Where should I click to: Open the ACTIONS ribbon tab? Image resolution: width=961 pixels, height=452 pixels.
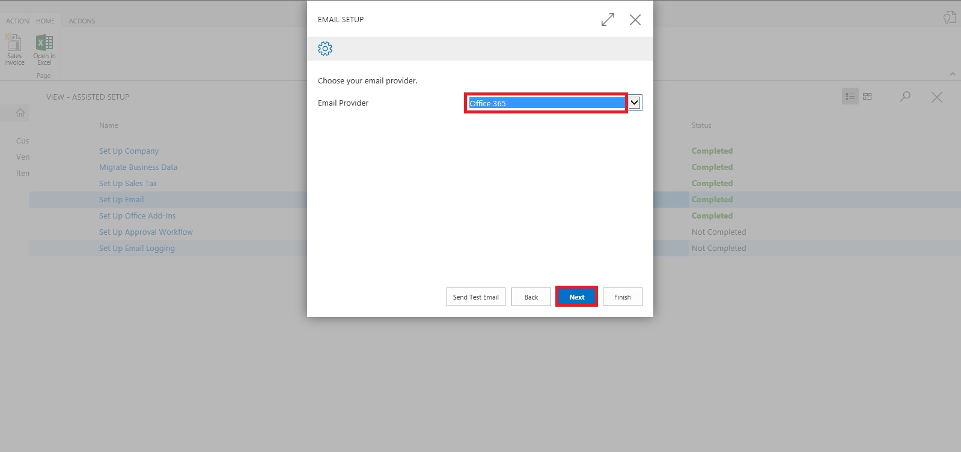point(82,21)
